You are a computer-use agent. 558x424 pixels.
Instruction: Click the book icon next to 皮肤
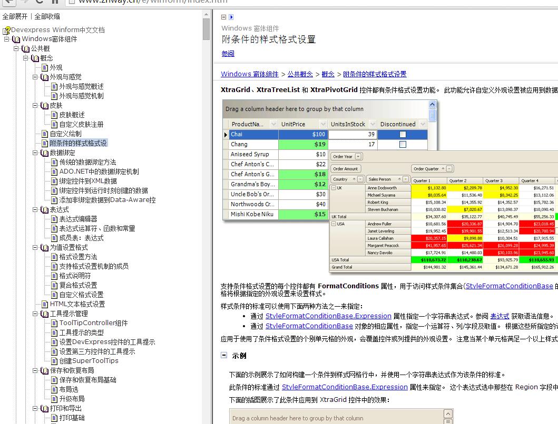pos(44,105)
